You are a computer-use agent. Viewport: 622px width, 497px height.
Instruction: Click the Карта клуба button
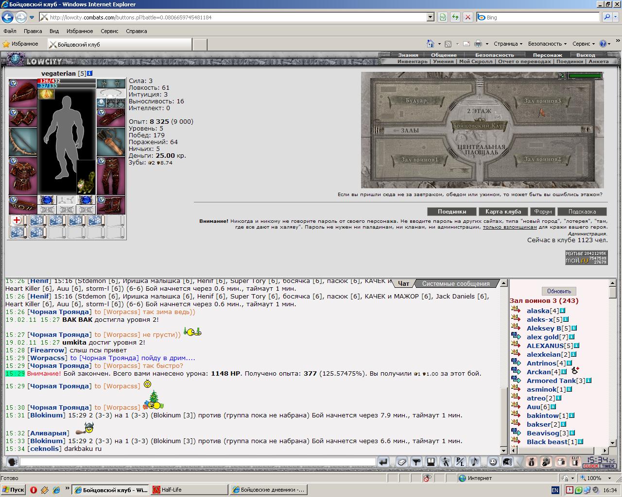pyautogui.click(x=503, y=212)
